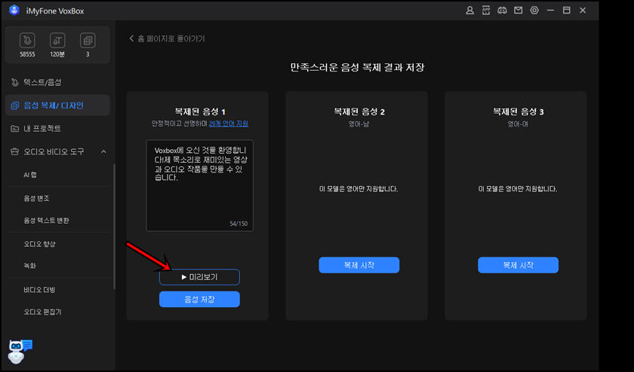Click the 120분 voice time icon
634x372 pixels.
point(57,41)
